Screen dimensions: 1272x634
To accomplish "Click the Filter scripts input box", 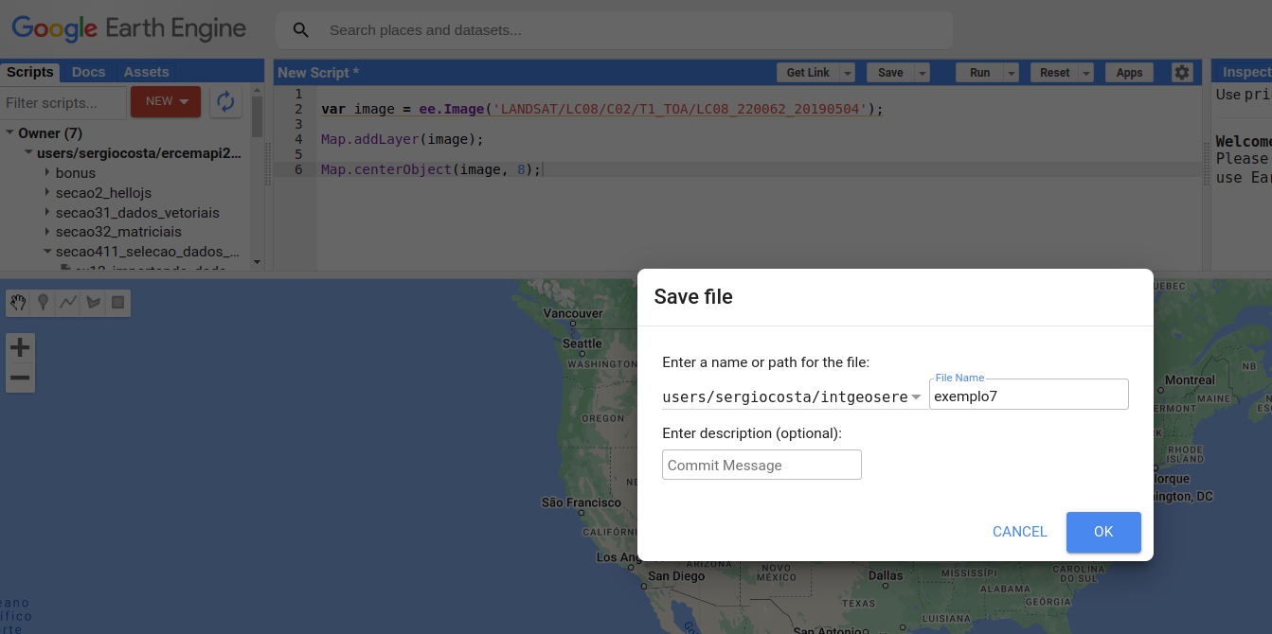I will pos(63,102).
